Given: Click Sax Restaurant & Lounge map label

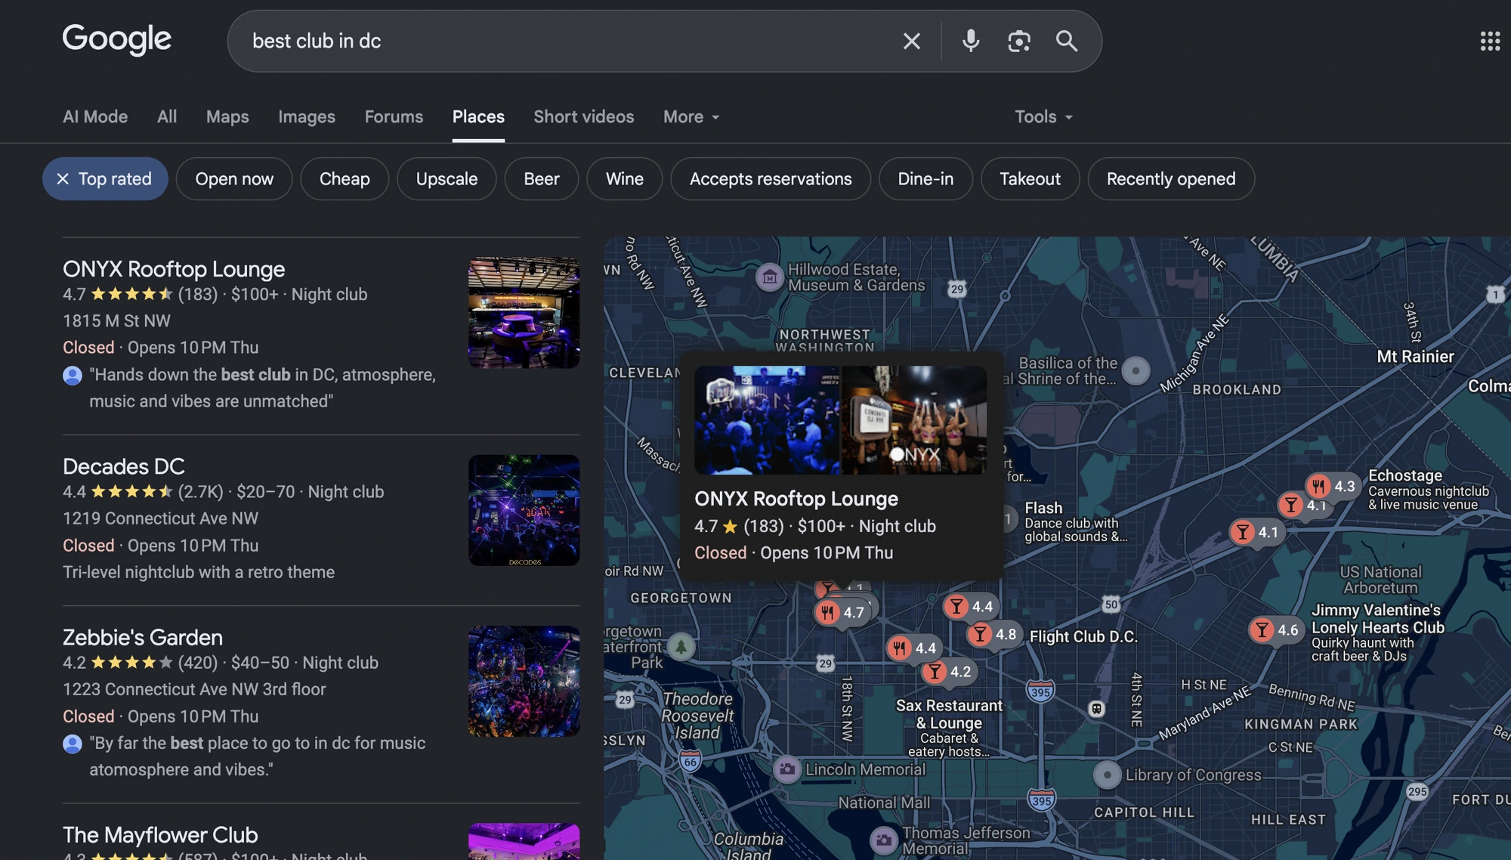Looking at the screenshot, I should pos(949,714).
